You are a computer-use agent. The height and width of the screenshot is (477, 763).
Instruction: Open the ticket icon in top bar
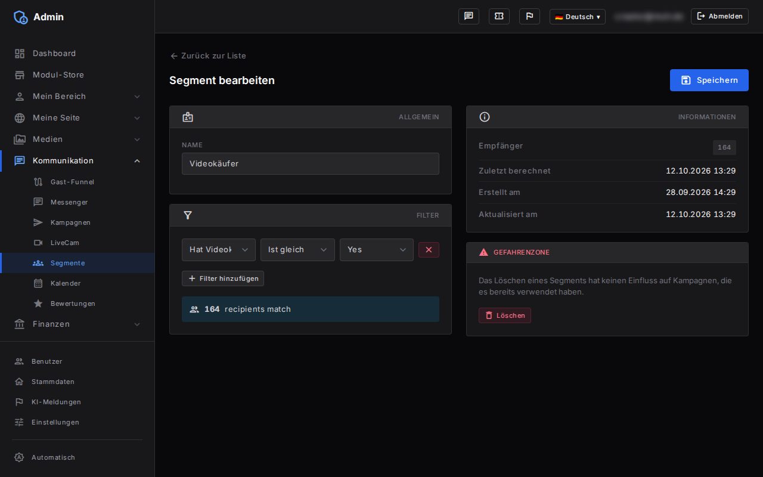(x=499, y=16)
